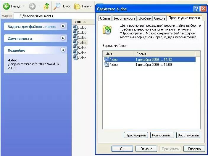Collapse 'Задачи для файлов и папок' panel
This screenshot has height=156, width=208.
[x=63, y=26]
